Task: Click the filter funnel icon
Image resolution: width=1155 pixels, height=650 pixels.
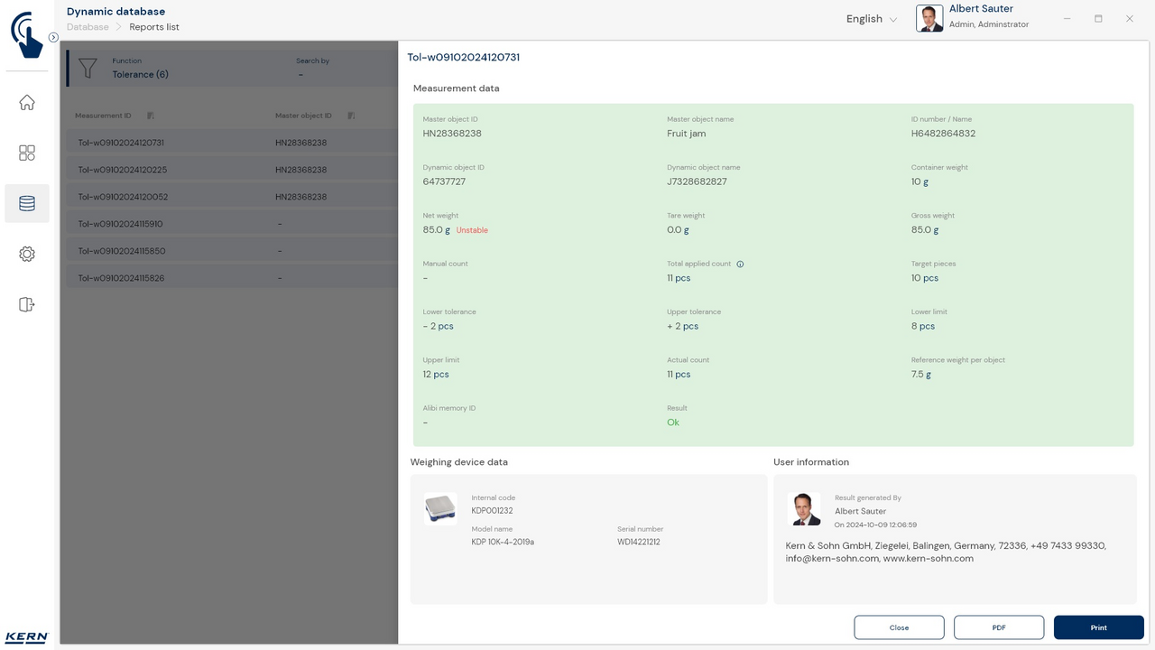Action: click(x=88, y=69)
